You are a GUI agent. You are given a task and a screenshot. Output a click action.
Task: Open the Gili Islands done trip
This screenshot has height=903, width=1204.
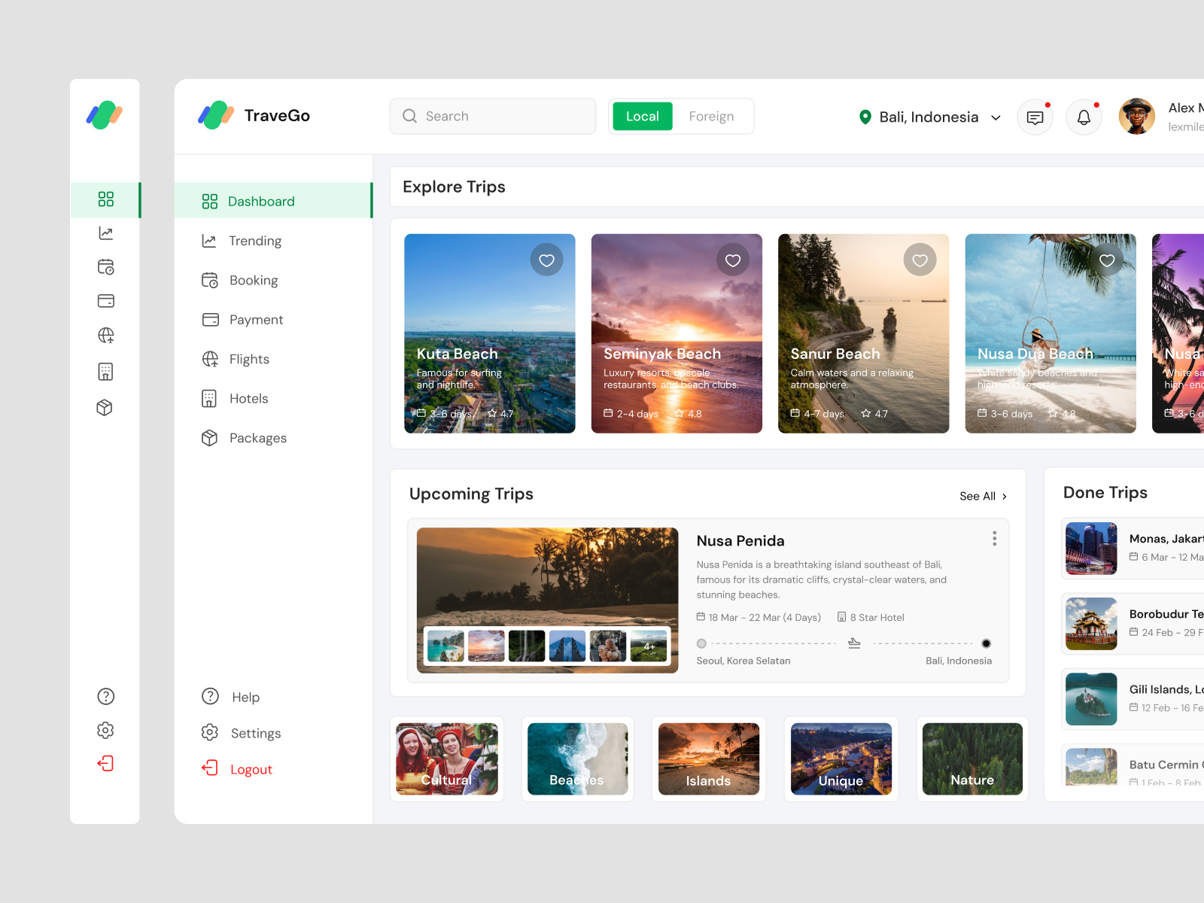[1133, 699]
